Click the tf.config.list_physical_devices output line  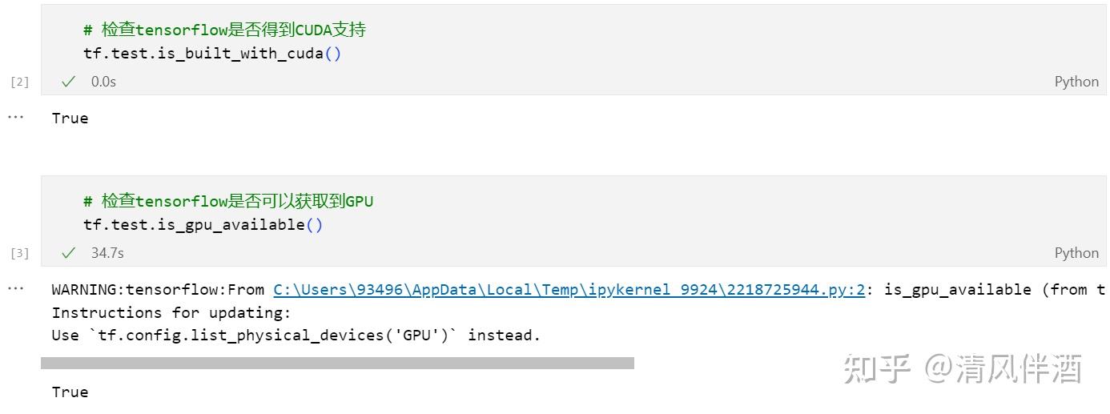(296, 336)
